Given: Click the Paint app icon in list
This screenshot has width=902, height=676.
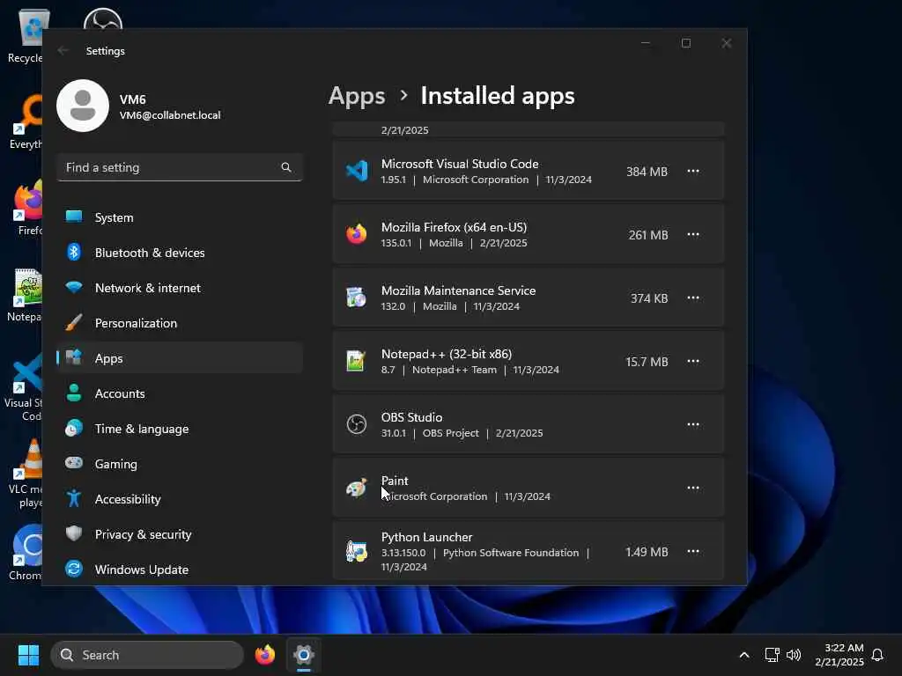Looking at the screenshot, I should click(x=357, y=488).
